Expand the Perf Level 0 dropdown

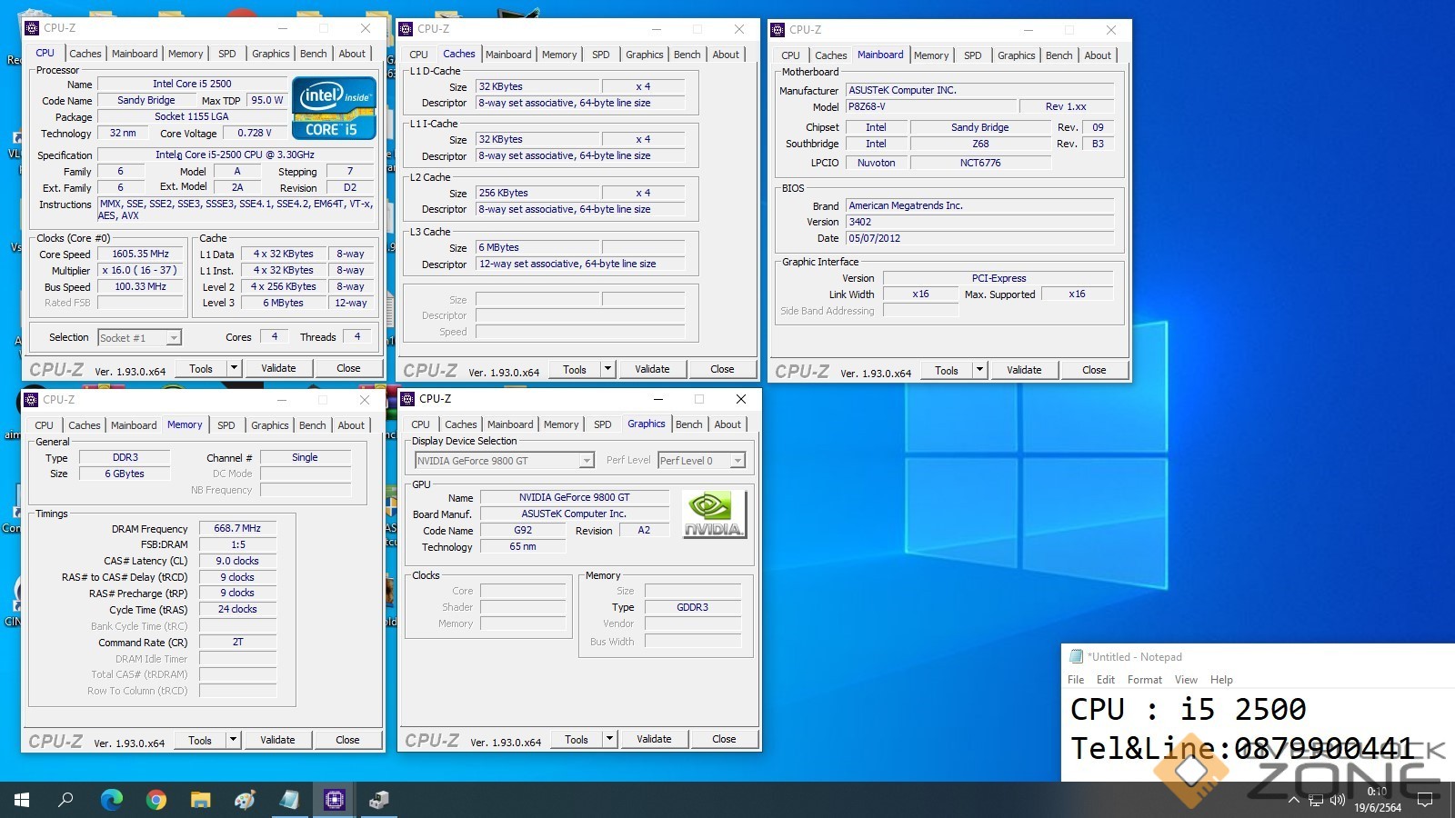(738, 461)
